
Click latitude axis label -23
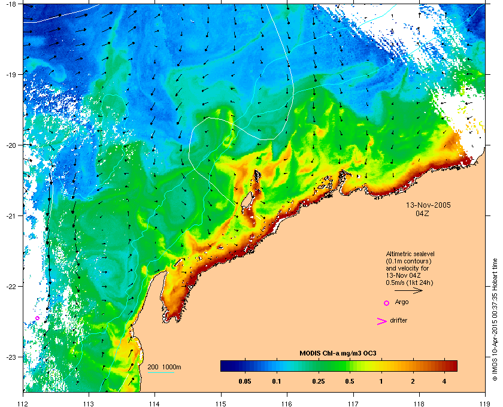pyautogui.click(x=11, y=357)
